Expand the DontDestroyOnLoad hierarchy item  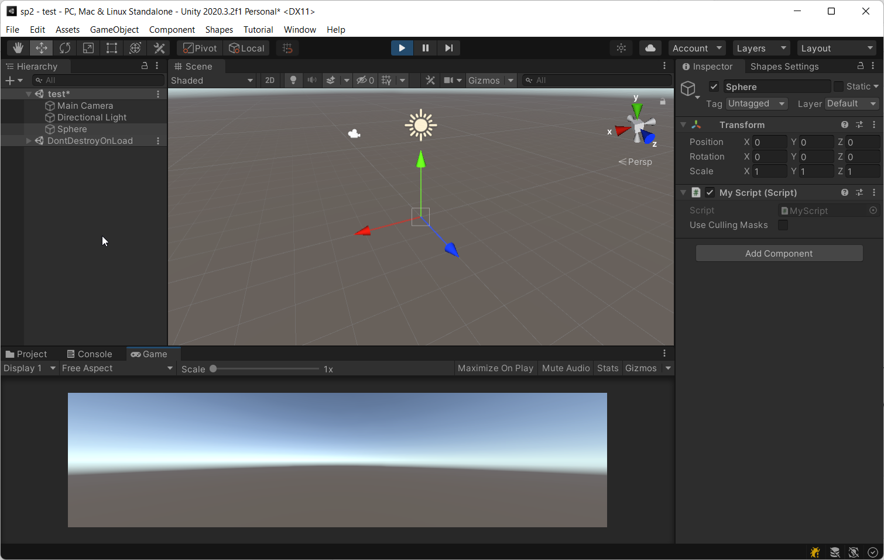[x=29, y=141]
